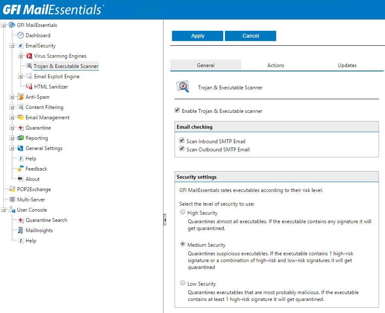The width and height of the screenshot is (385, 313).
Task: Click the About GFI icon
Action: click(20, 179)
